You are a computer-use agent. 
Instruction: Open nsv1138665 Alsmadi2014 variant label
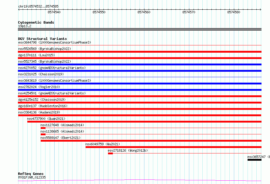tap(62, 131)
